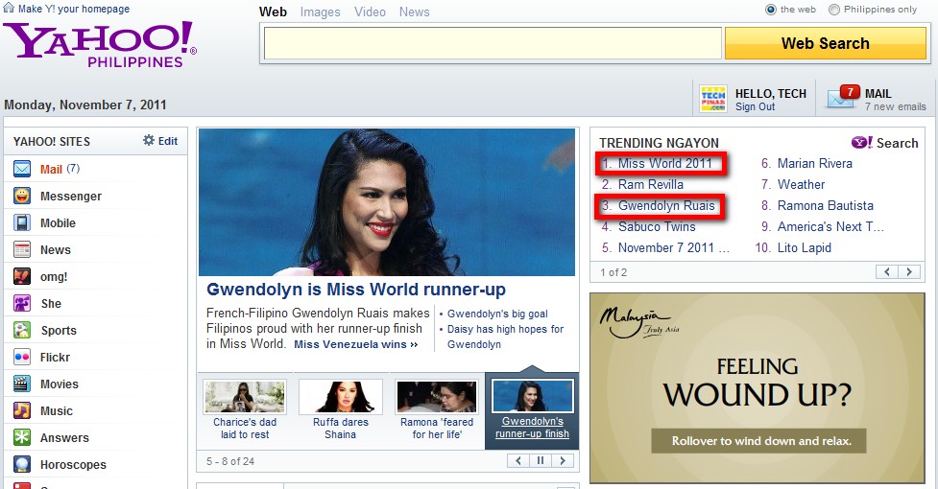Open the News newspaper icon
938x489 pixels.
[22, 249]
